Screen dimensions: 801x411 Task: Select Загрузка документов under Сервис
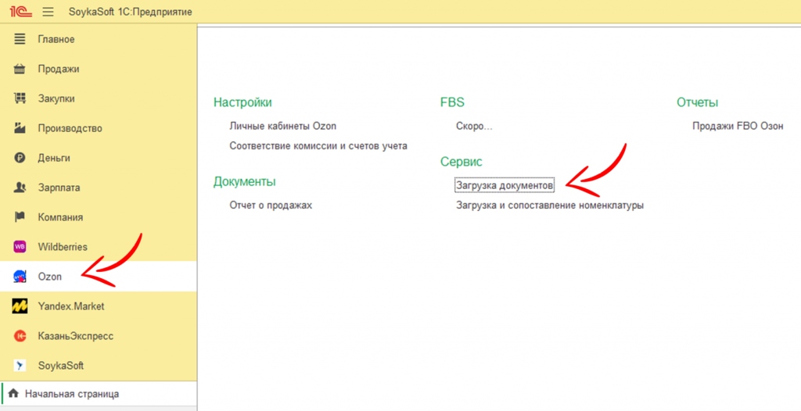point(505,186)
